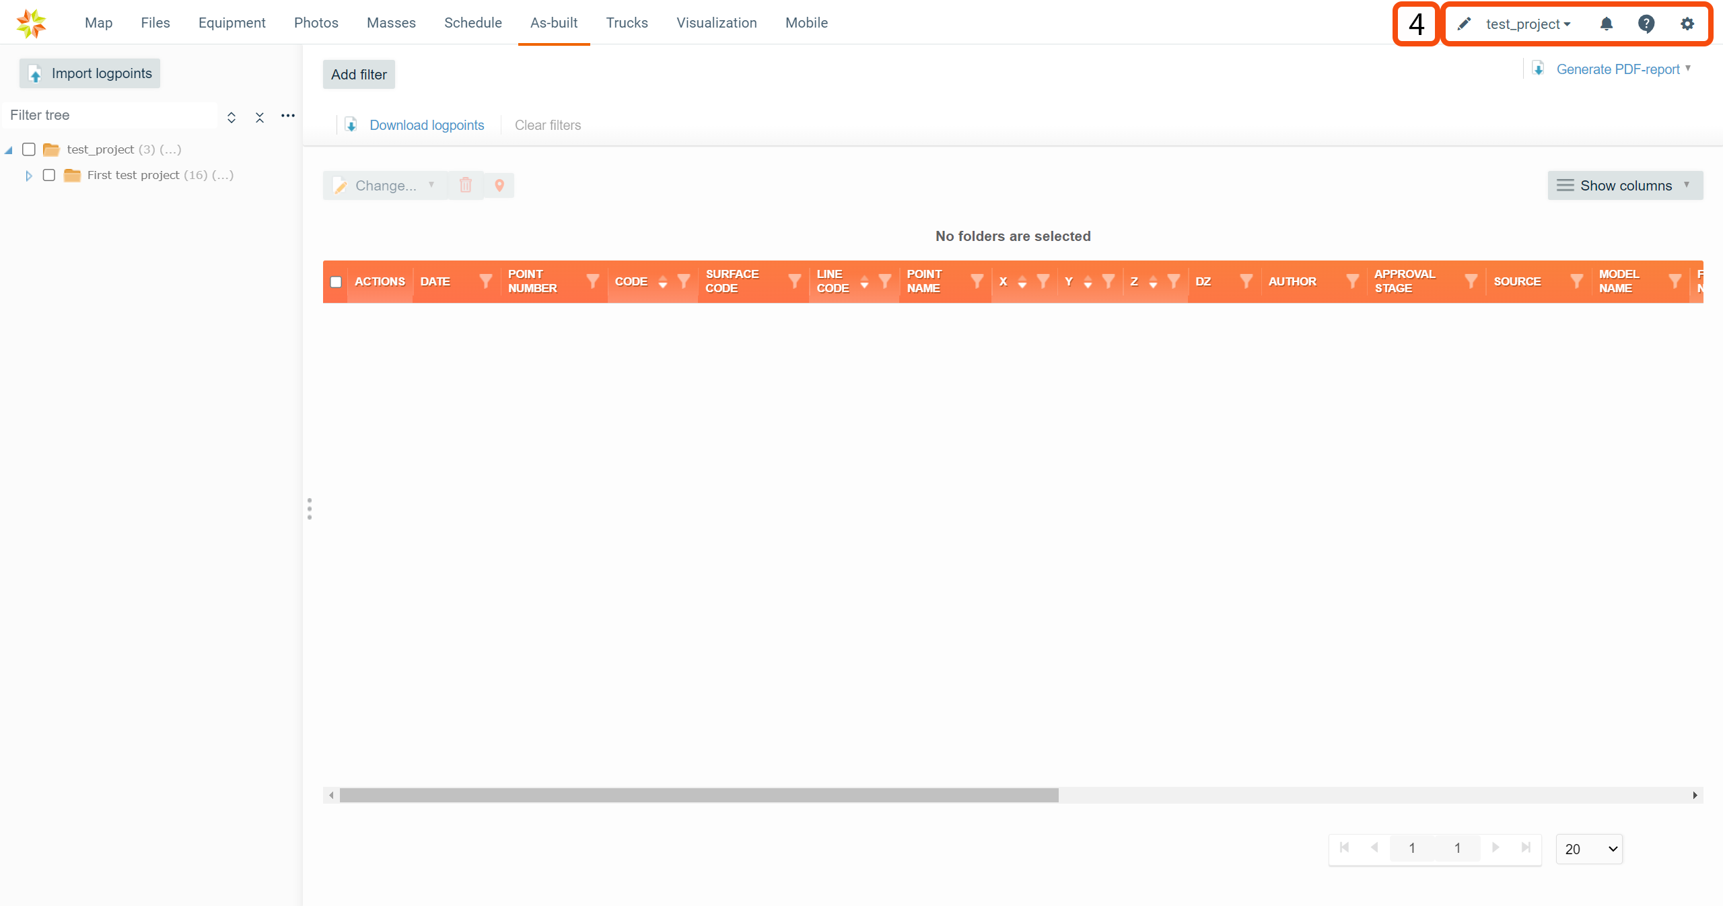1723x906 pixels.
Task: Check the First test project checkbox
Action: (49, 175)
